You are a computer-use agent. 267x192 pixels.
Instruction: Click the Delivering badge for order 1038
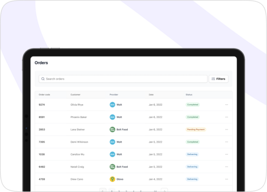pos(192,154)
